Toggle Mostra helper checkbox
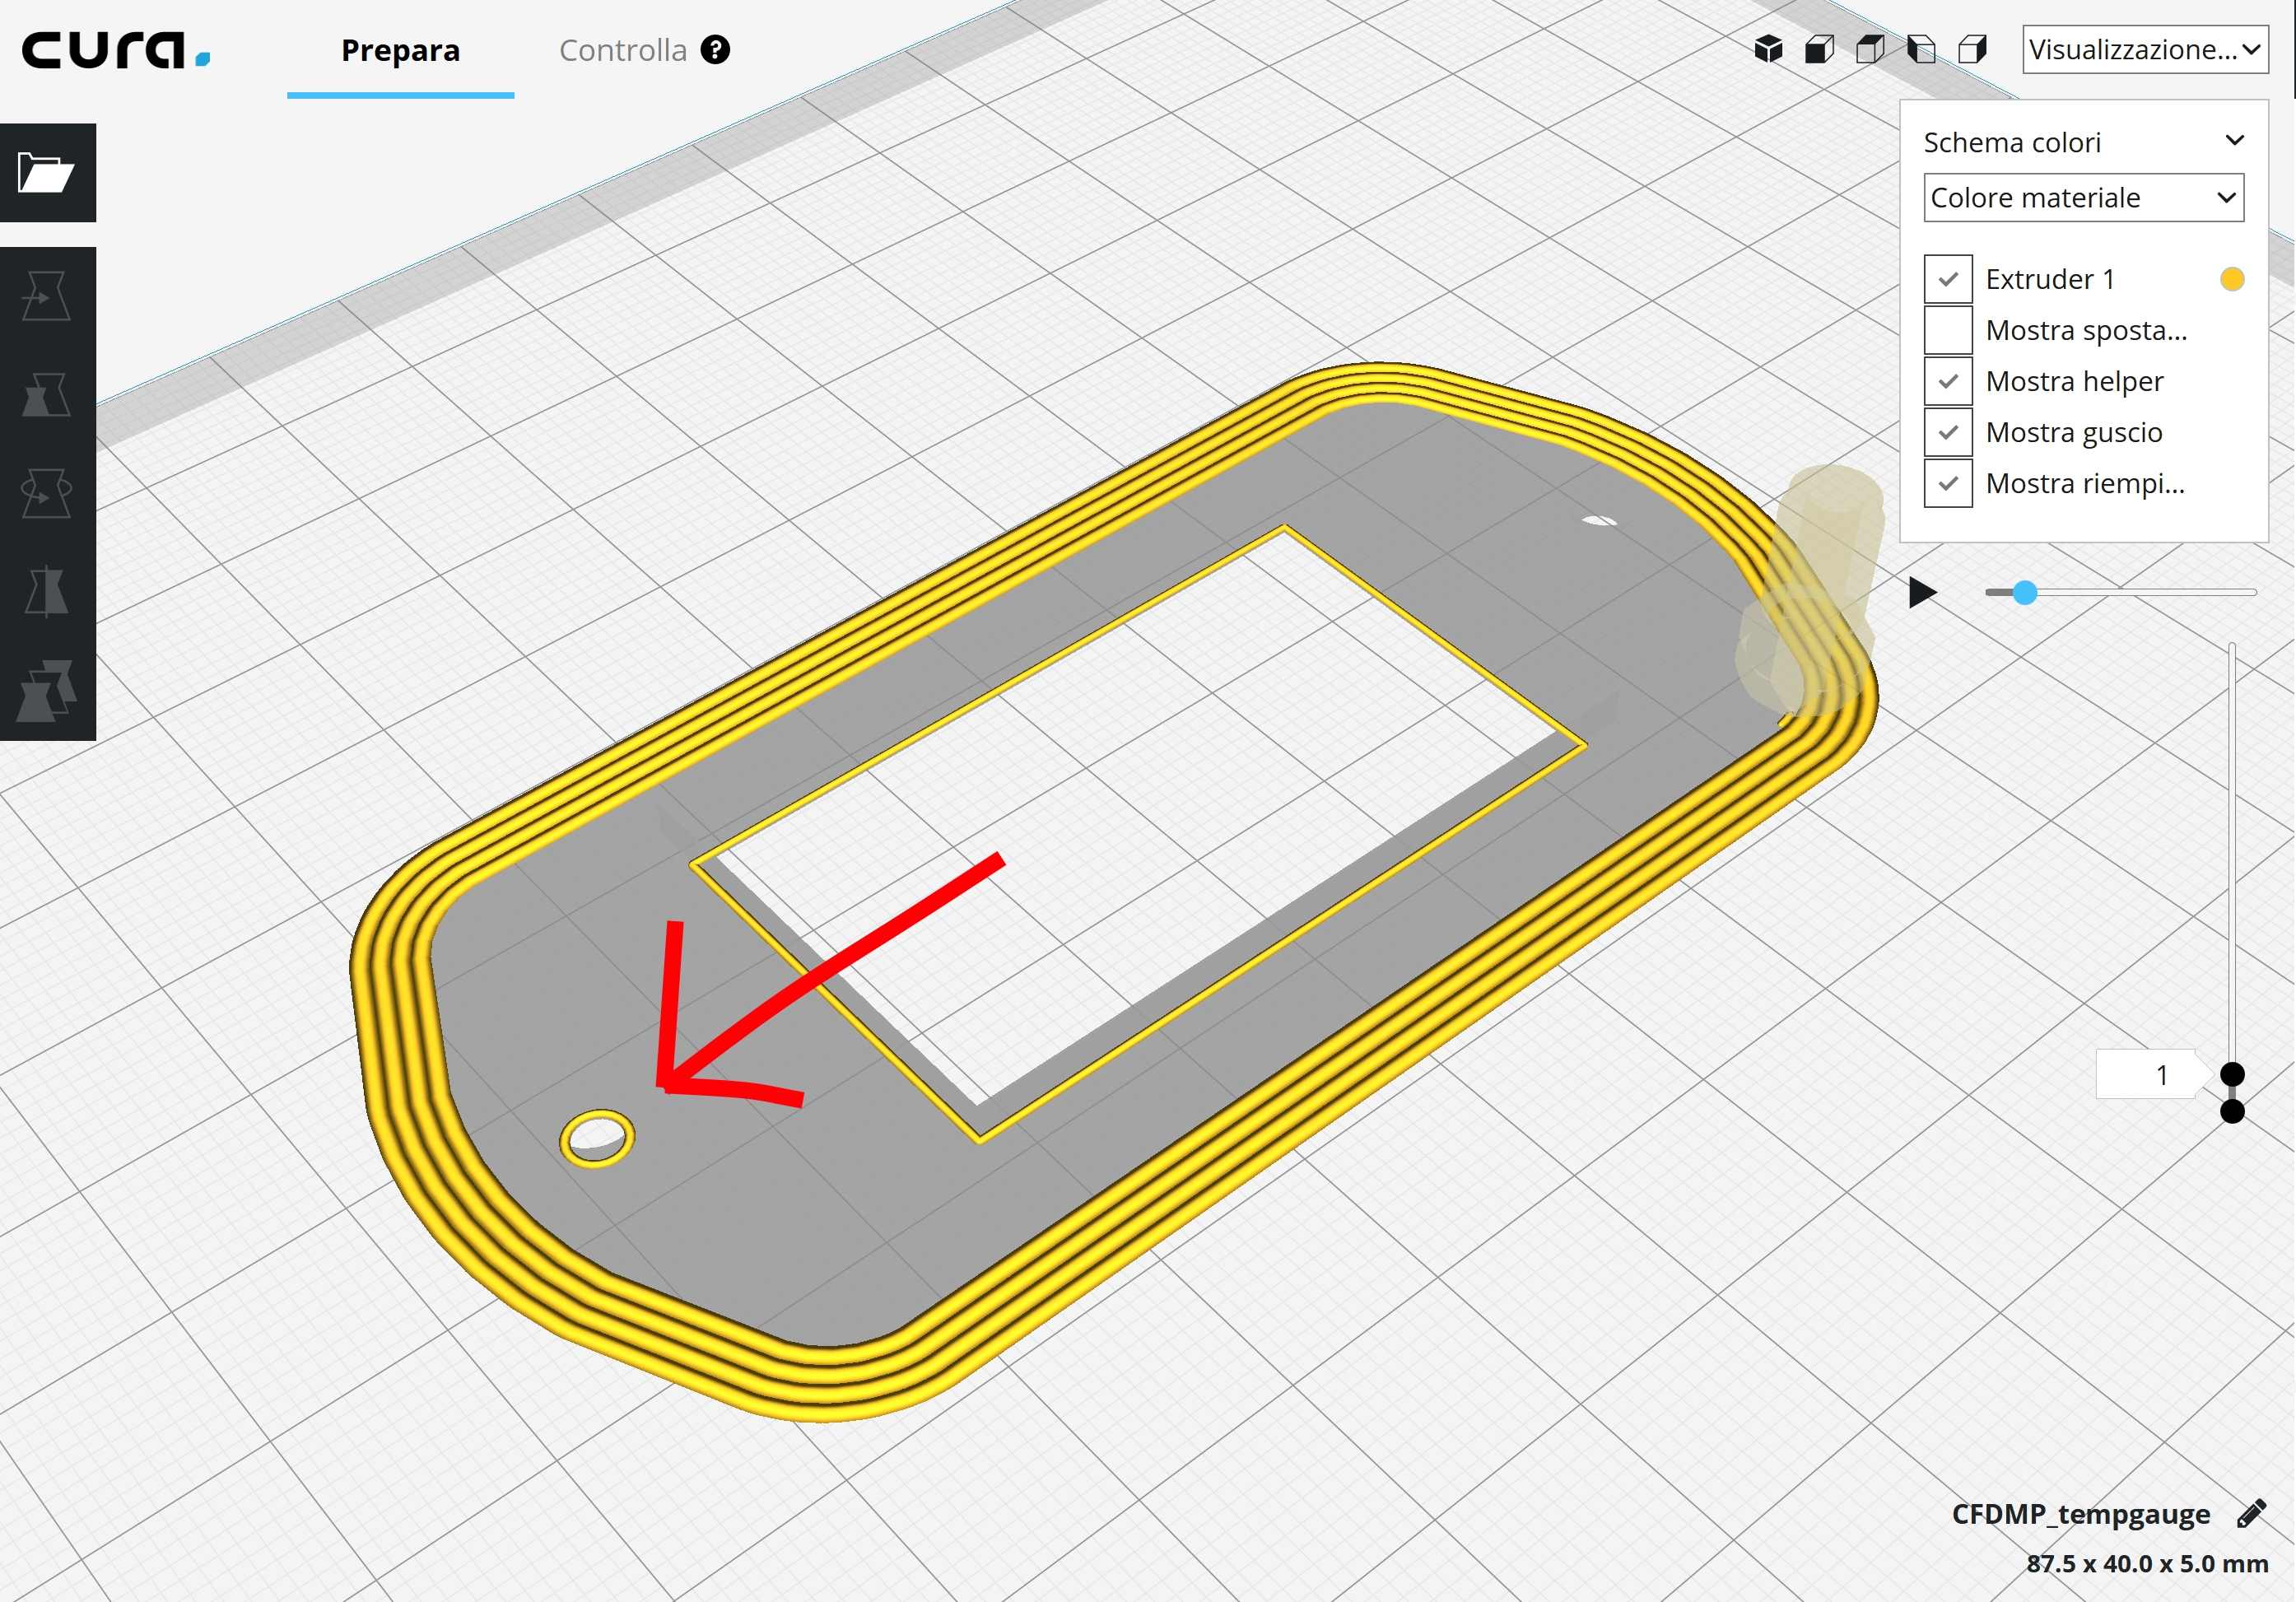This screenshot has width=2296, height=1602. click(x=1948, y=381)
